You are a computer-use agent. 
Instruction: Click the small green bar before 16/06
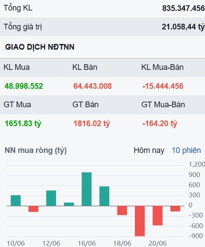point(69,204)
